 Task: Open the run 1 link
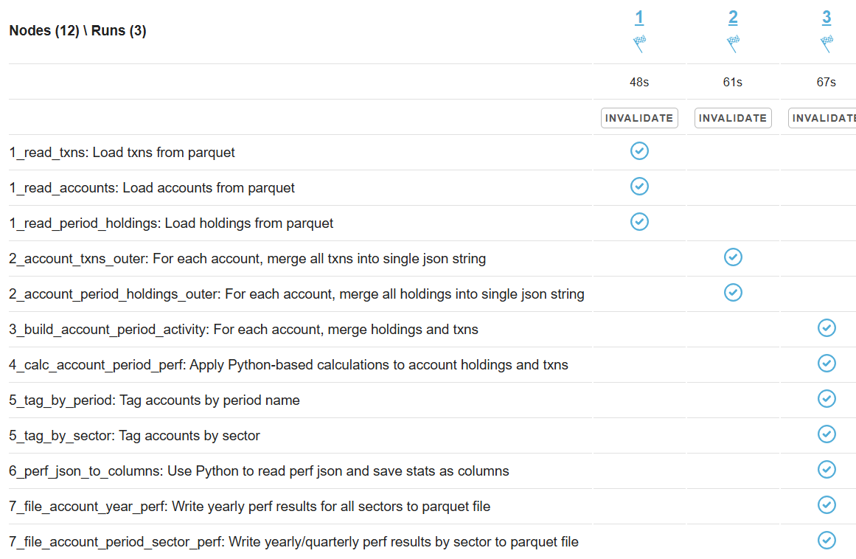pyautogui.click(x=639, y=18)
